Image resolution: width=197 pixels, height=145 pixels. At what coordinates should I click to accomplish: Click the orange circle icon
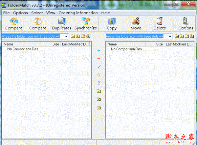[99, 75]
